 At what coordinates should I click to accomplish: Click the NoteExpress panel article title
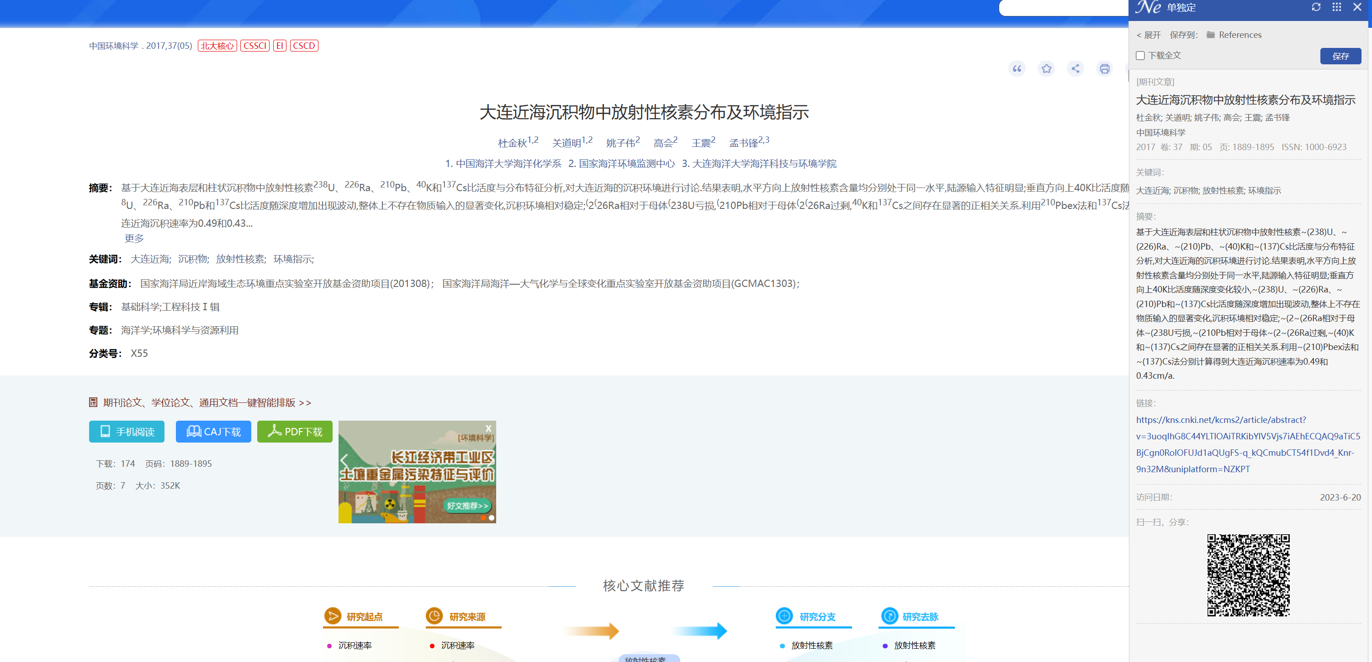point(1246,100)
